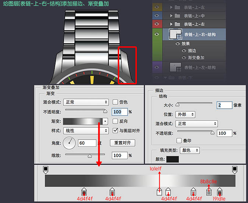Click folder icon of 表链-上-右 group
The height and width of the screenshot is (203, 248).
pyautogui.click(x=177, y=24)
